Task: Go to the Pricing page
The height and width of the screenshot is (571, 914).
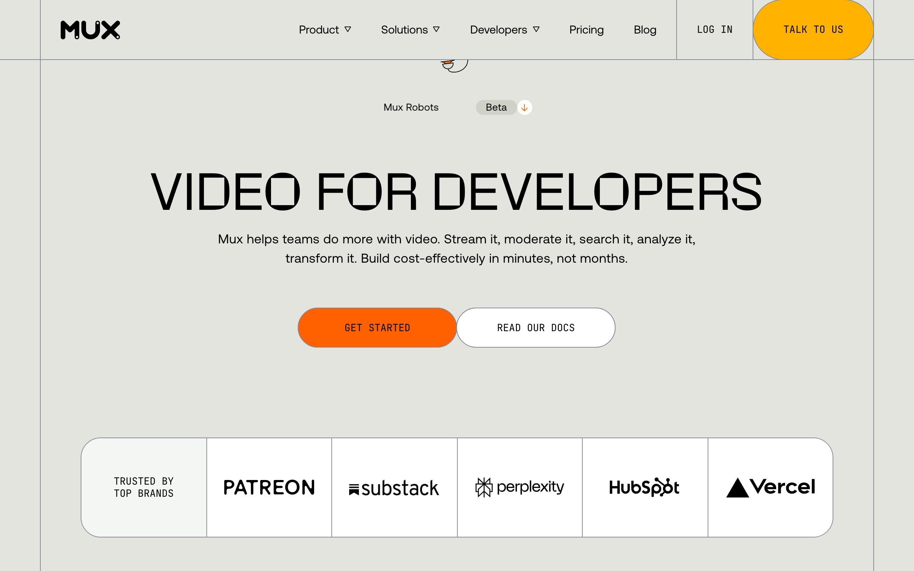Action: (586, 30)
